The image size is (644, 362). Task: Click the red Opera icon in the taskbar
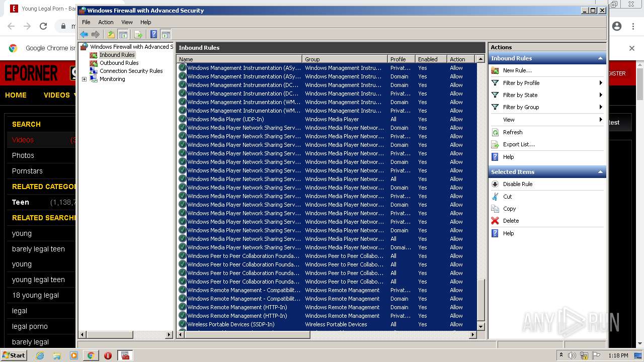click(108, 355)
